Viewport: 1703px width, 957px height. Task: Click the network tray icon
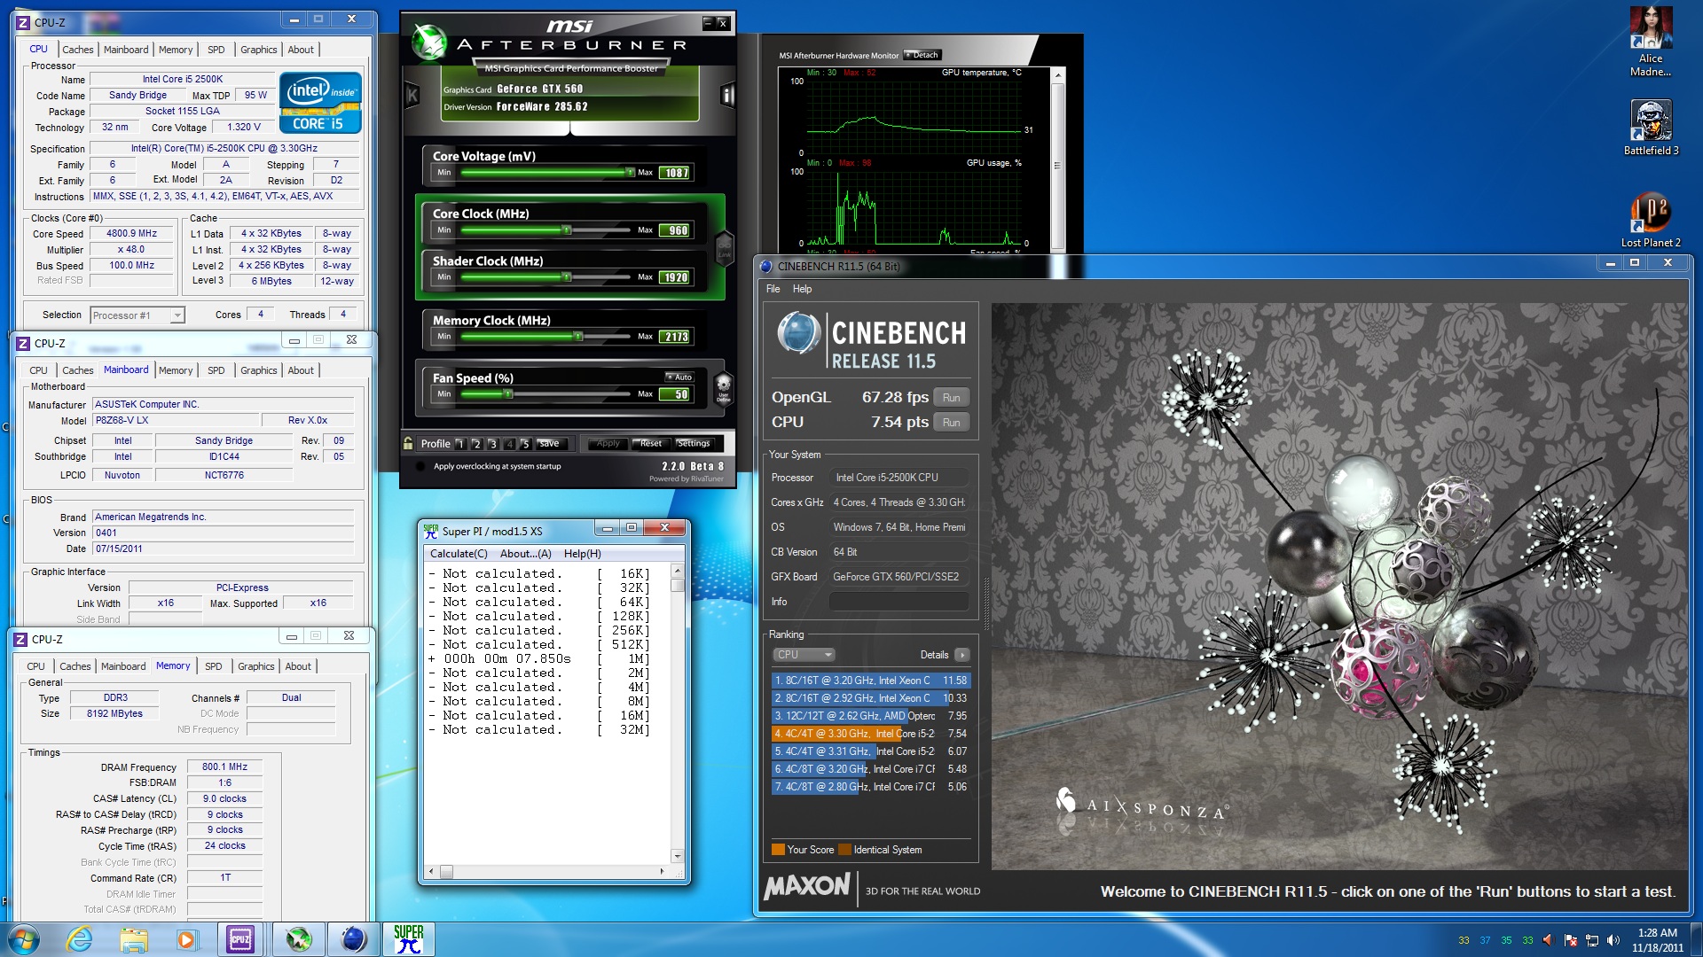coord(1592,940)
